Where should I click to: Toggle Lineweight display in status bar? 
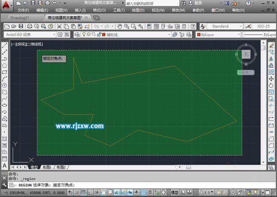(136, 192)
